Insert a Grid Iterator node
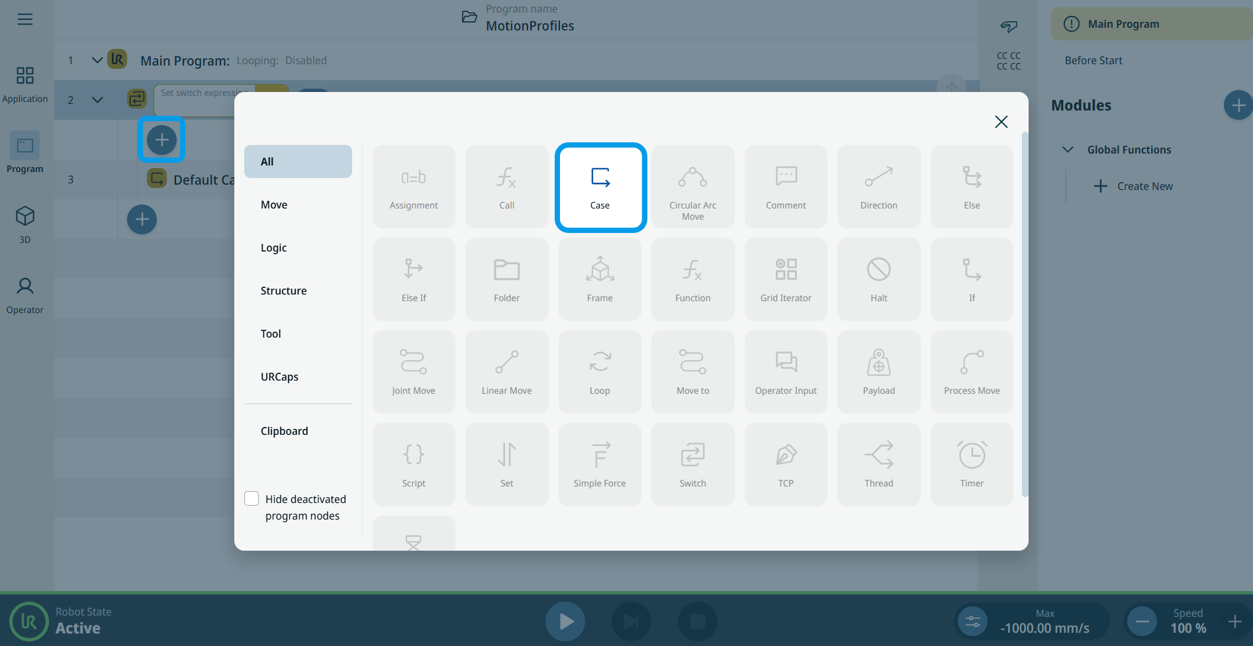 tap(786, 279)
